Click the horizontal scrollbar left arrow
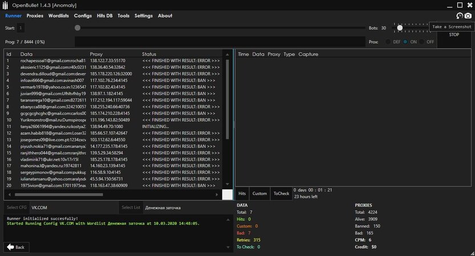475x256 pixels. (9, 195)
